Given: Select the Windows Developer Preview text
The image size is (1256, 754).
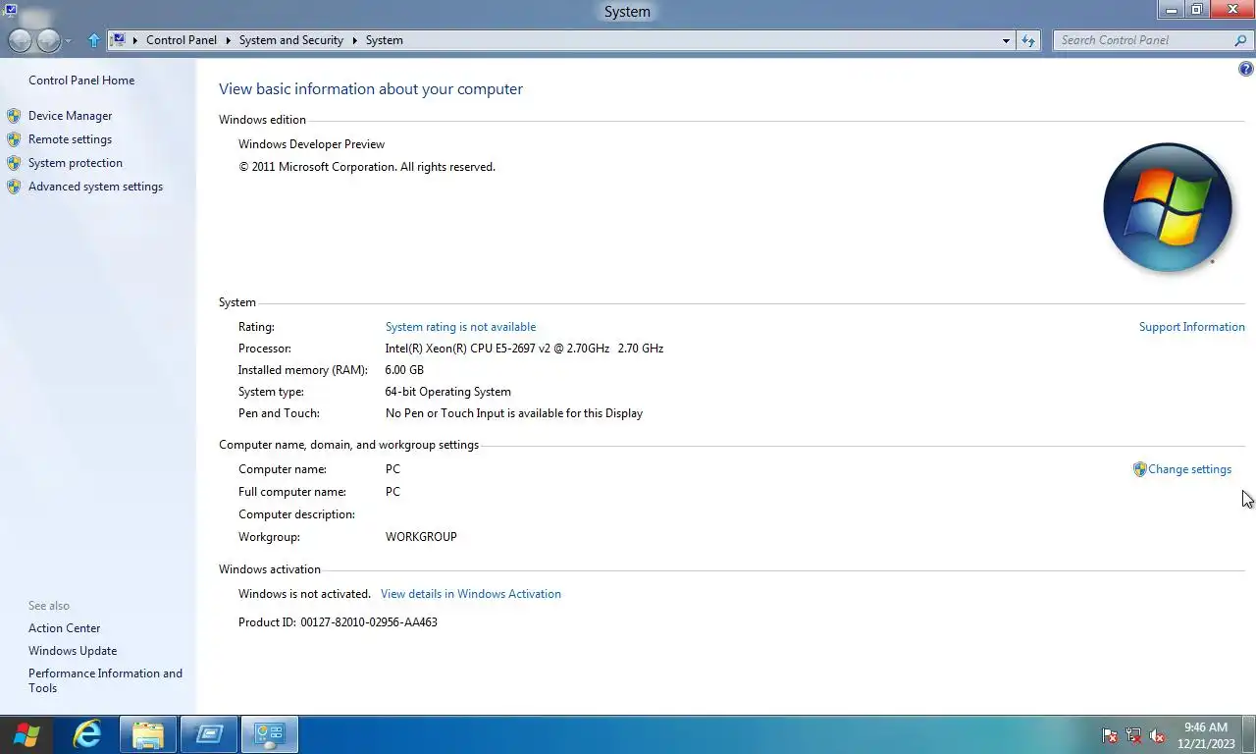Looking at the screenshot, I should [311, 144].
